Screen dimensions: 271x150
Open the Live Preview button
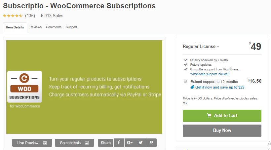(x=32, y=143)
